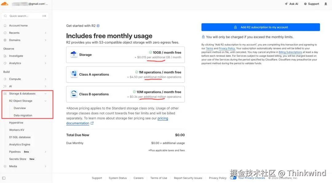Expand the Investigate chevron

tap(45, 56)
